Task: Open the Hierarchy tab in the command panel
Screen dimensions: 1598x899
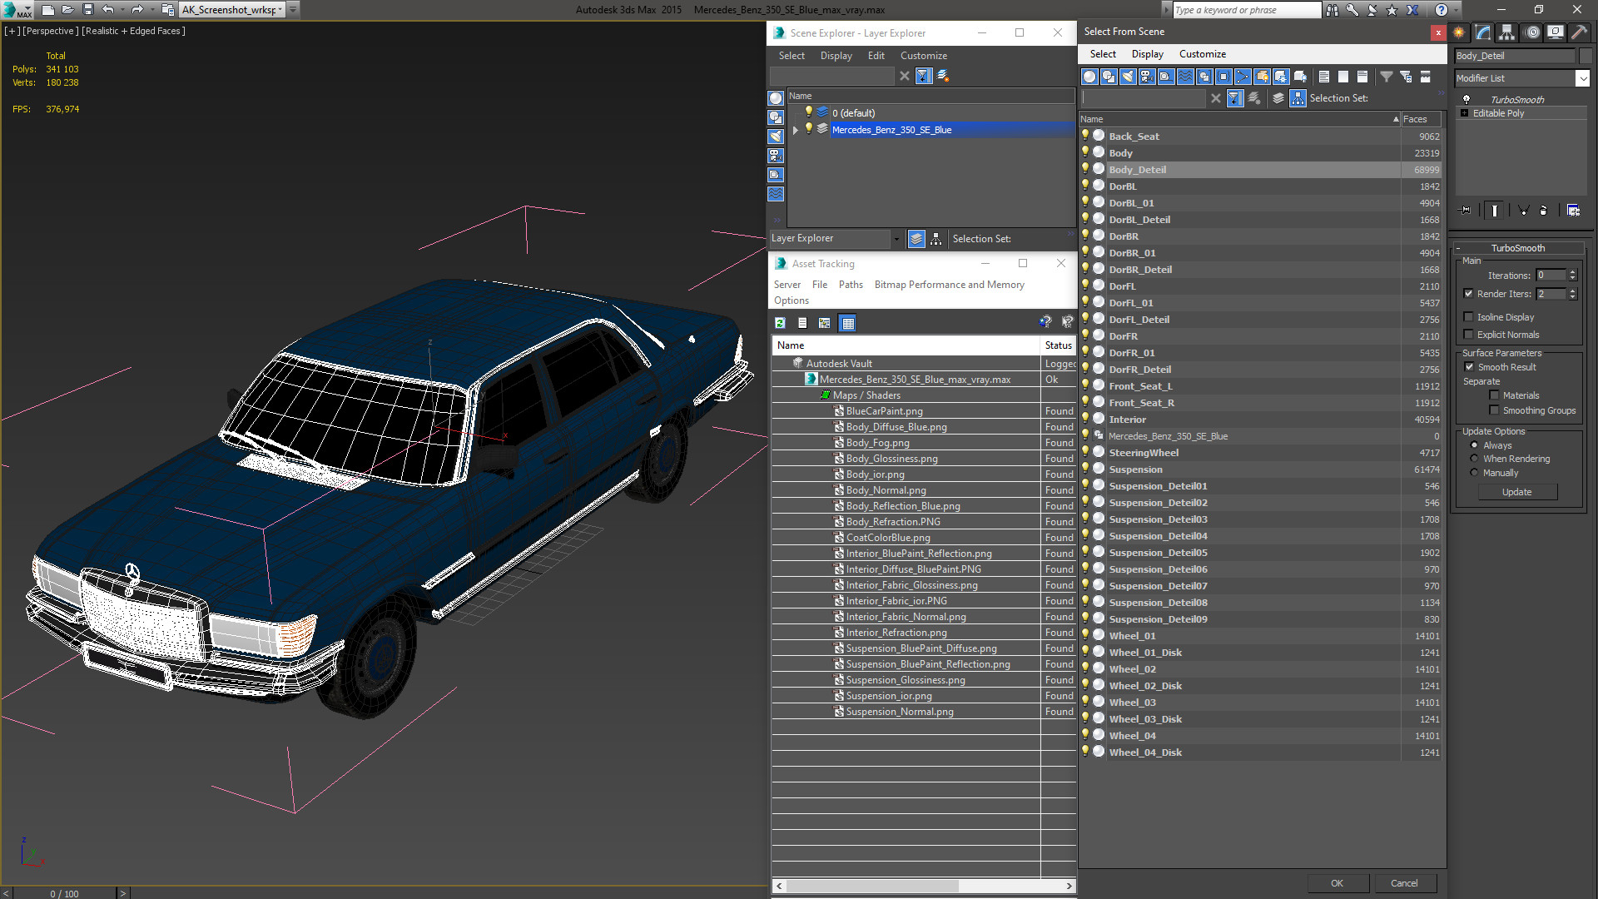Action: coord(1506,32)
